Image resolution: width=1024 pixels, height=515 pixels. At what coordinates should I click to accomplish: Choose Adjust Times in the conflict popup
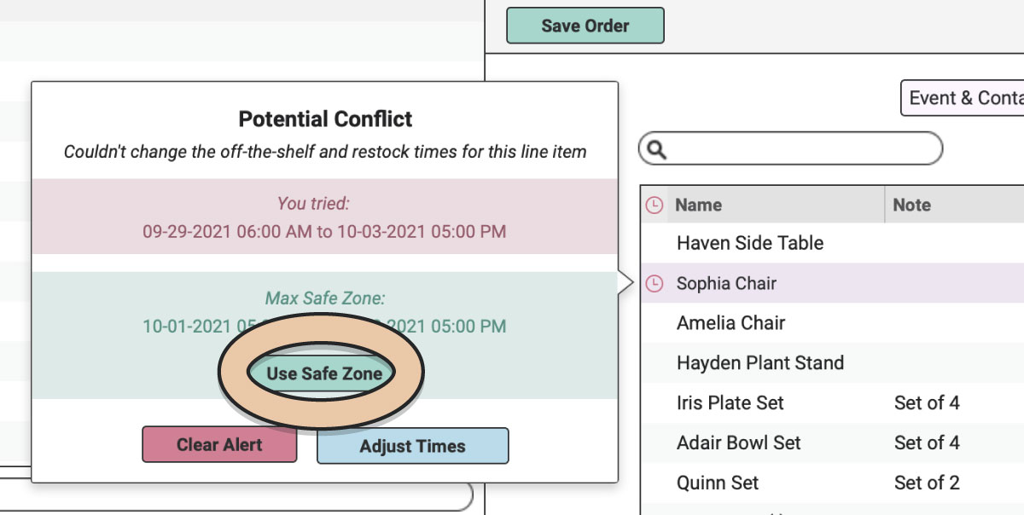[x=412, y=446]
